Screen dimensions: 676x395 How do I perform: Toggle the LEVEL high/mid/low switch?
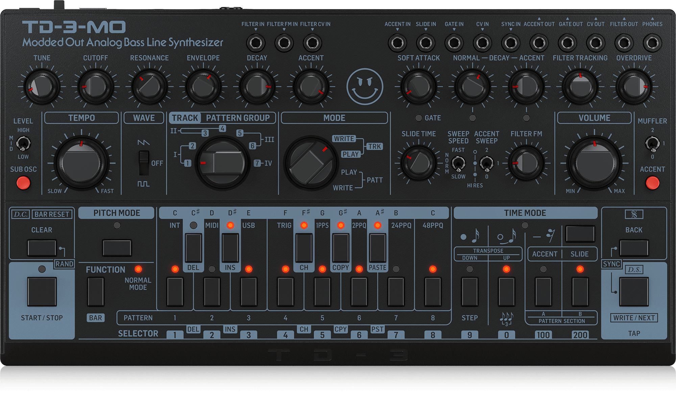(x=23, y=144)
